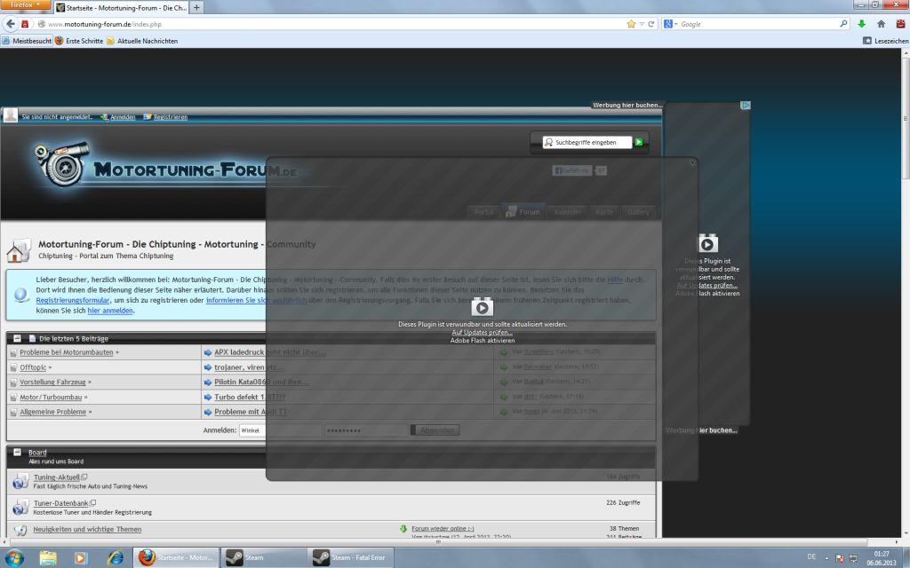This screenshot has height=568, width=910.
Task: Click the 'hier anmelden' link
Action: (x=110, y=311)
